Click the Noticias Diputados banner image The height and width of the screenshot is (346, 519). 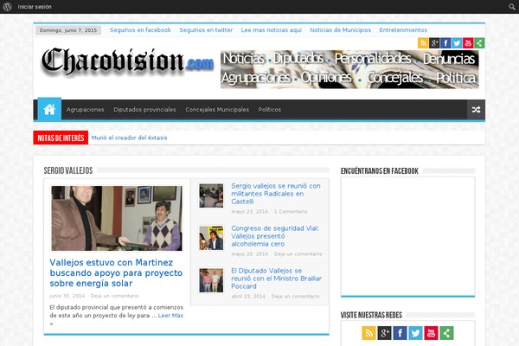click(x=349, y=69)
